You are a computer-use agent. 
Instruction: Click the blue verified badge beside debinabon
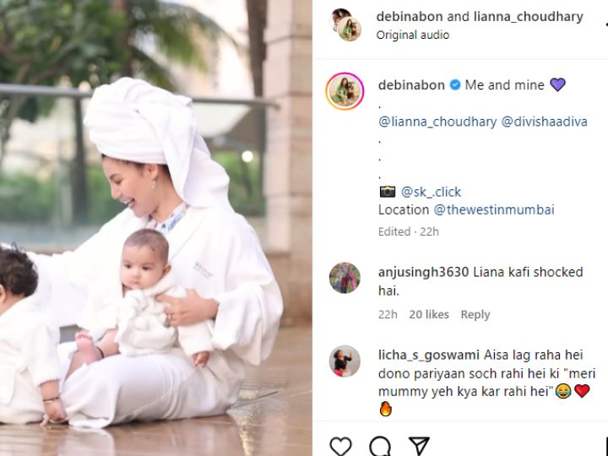pyautogui.click(x=455, y=84)
